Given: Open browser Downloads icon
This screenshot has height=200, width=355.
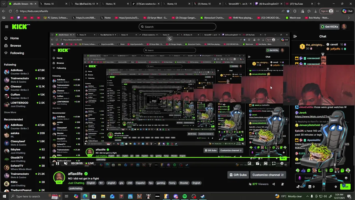Looking at the screenshot, I should [x=316, y=11].
